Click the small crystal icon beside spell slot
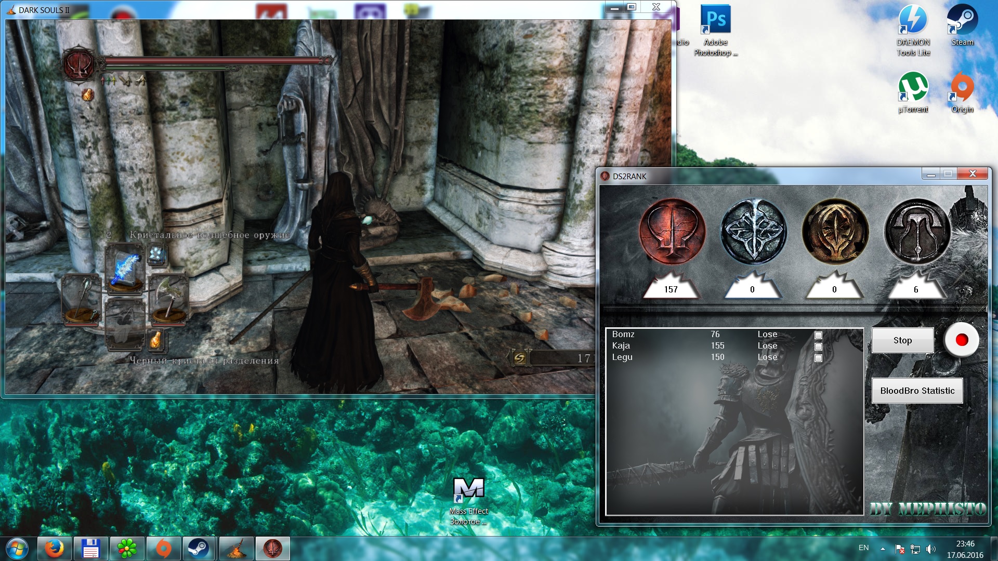The height and width of the screenshot is (561, 998). click(x=156, y=255)
